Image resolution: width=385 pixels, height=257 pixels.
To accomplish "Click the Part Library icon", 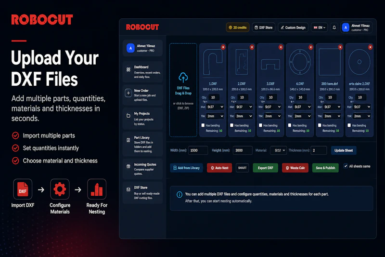I will tap(128, 140).
